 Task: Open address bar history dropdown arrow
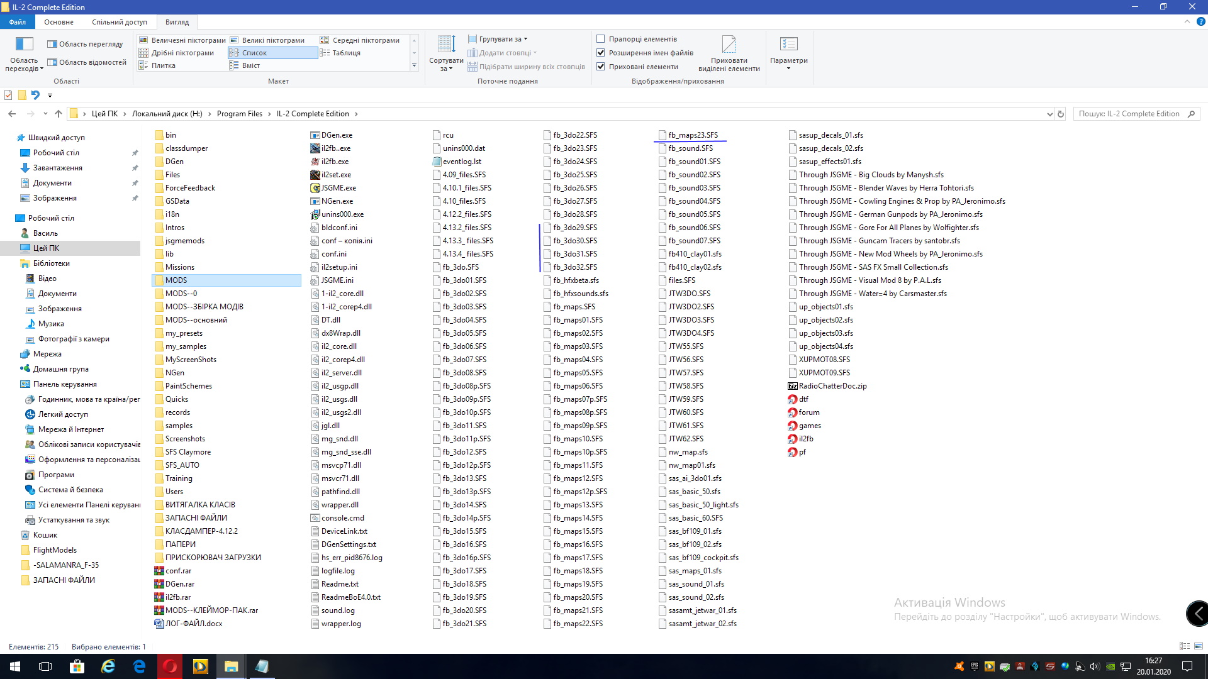click(x=1049, y=114)
